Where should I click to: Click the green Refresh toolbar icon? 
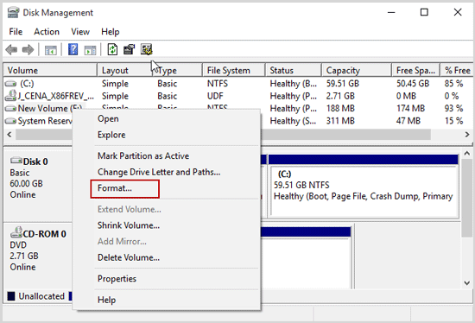pos(112,49)
